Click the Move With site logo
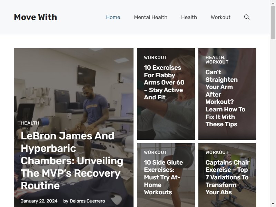276x207 pixels. tap(36, 17)
